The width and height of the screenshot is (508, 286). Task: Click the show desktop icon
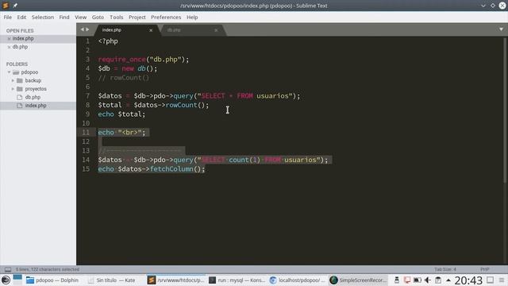491,280
